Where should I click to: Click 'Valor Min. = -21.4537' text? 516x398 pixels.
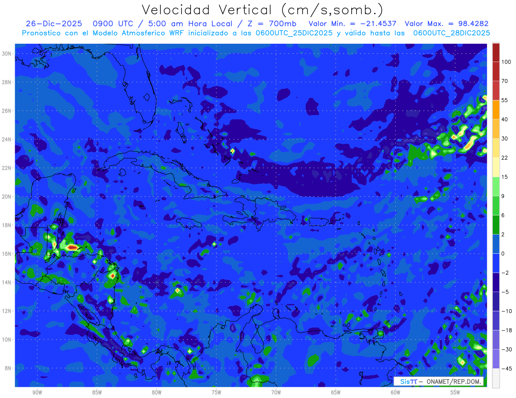[x=353, y=24]
